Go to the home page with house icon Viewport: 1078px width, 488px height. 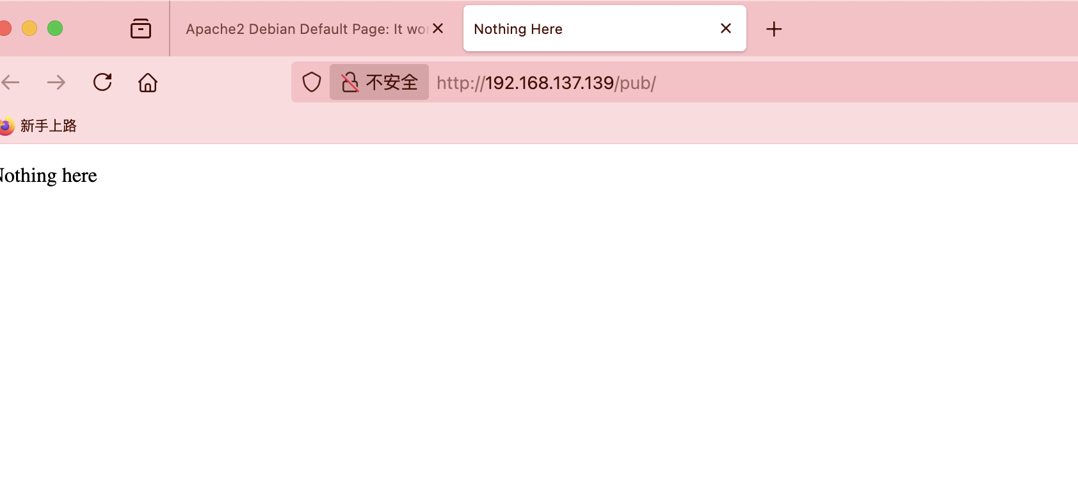pos(148,82)
